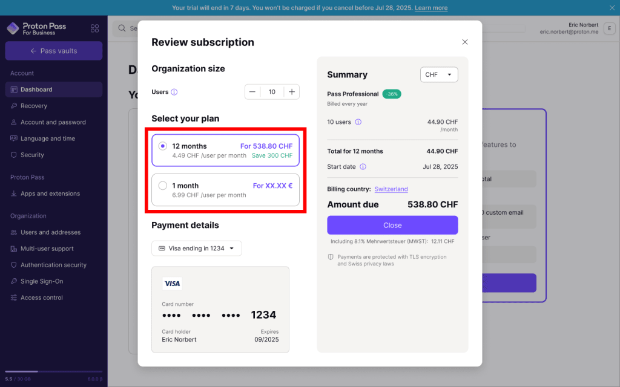Open the CHF currency dropdown
This screenshot has width=620, height=387.
click(x=440, y=74)
